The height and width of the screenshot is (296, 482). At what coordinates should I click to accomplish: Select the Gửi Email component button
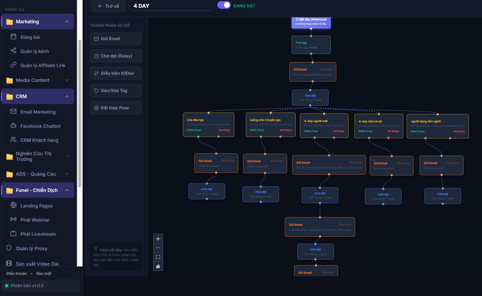click(x=116, y=39)
